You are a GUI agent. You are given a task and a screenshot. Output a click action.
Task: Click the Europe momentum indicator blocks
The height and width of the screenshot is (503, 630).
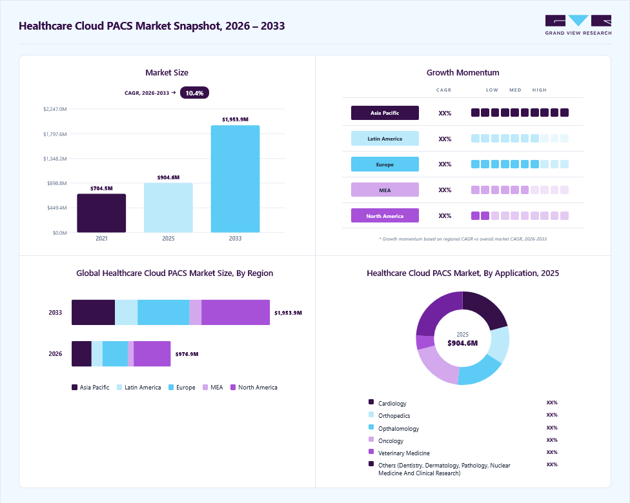point(520,164)
